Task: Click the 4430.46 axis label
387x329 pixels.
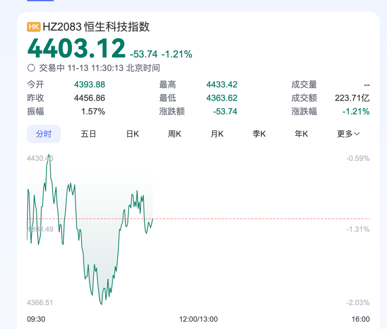Action: [40, 158]
